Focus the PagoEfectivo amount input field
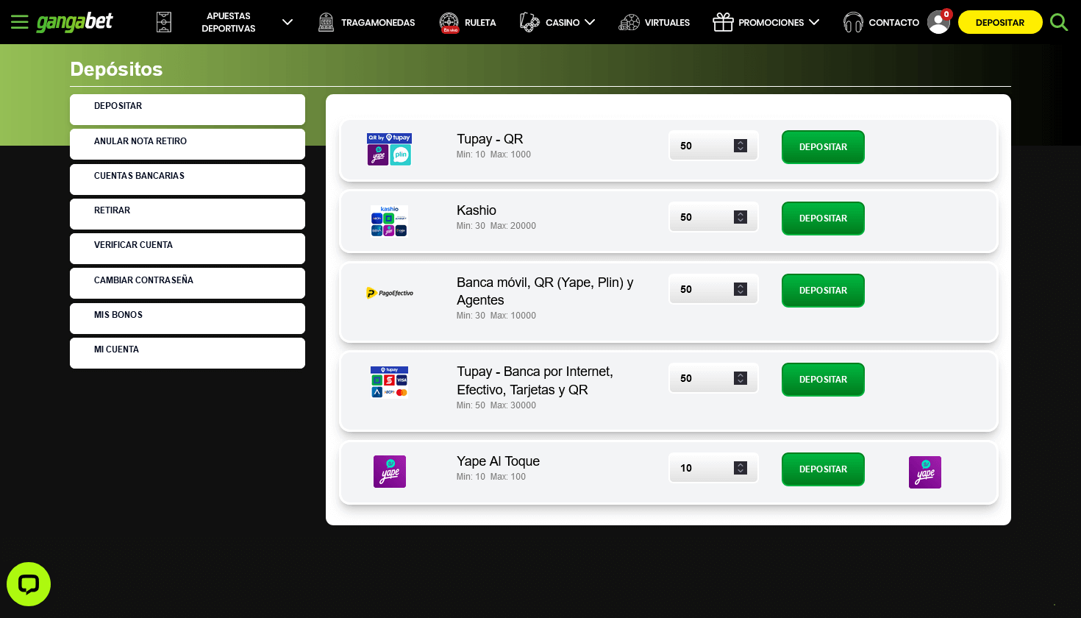Screen dimensions: 1081x618 (x=713, y=289)
